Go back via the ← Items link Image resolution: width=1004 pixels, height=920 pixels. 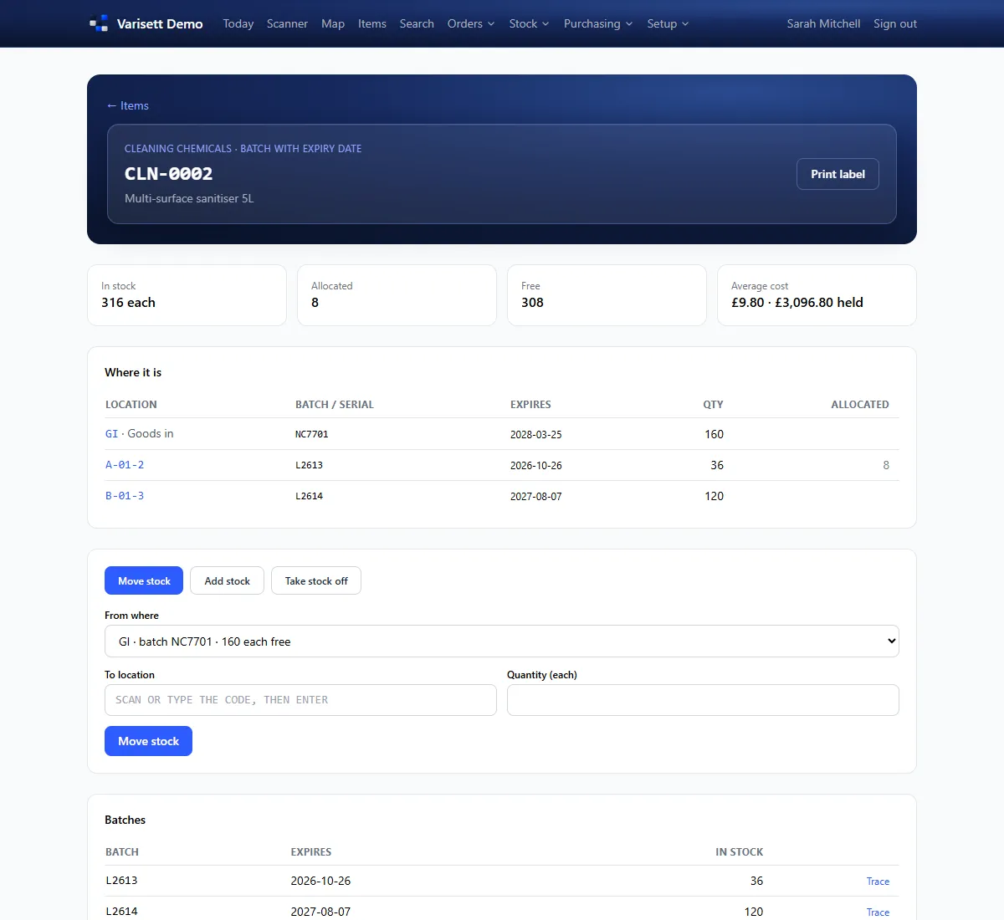(128, 105)
